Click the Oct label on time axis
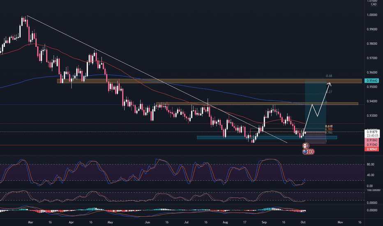This screenshot has width=383, height=226. [303, 222]
